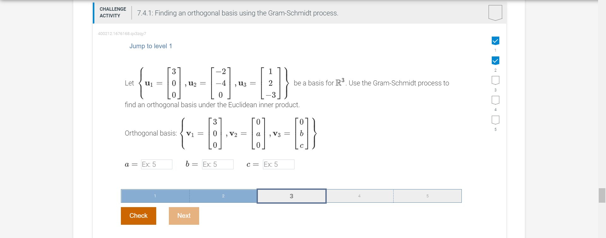Select the level 3 progress shield icon
The image size is (606, 238).
coord(496,80)
